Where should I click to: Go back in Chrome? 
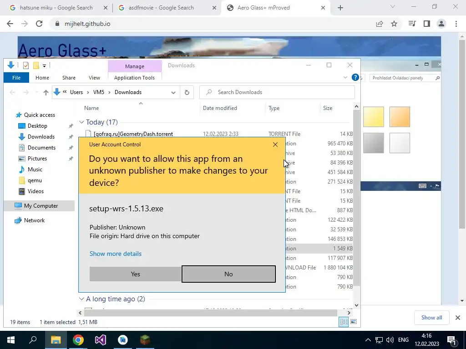pos(10,24)
